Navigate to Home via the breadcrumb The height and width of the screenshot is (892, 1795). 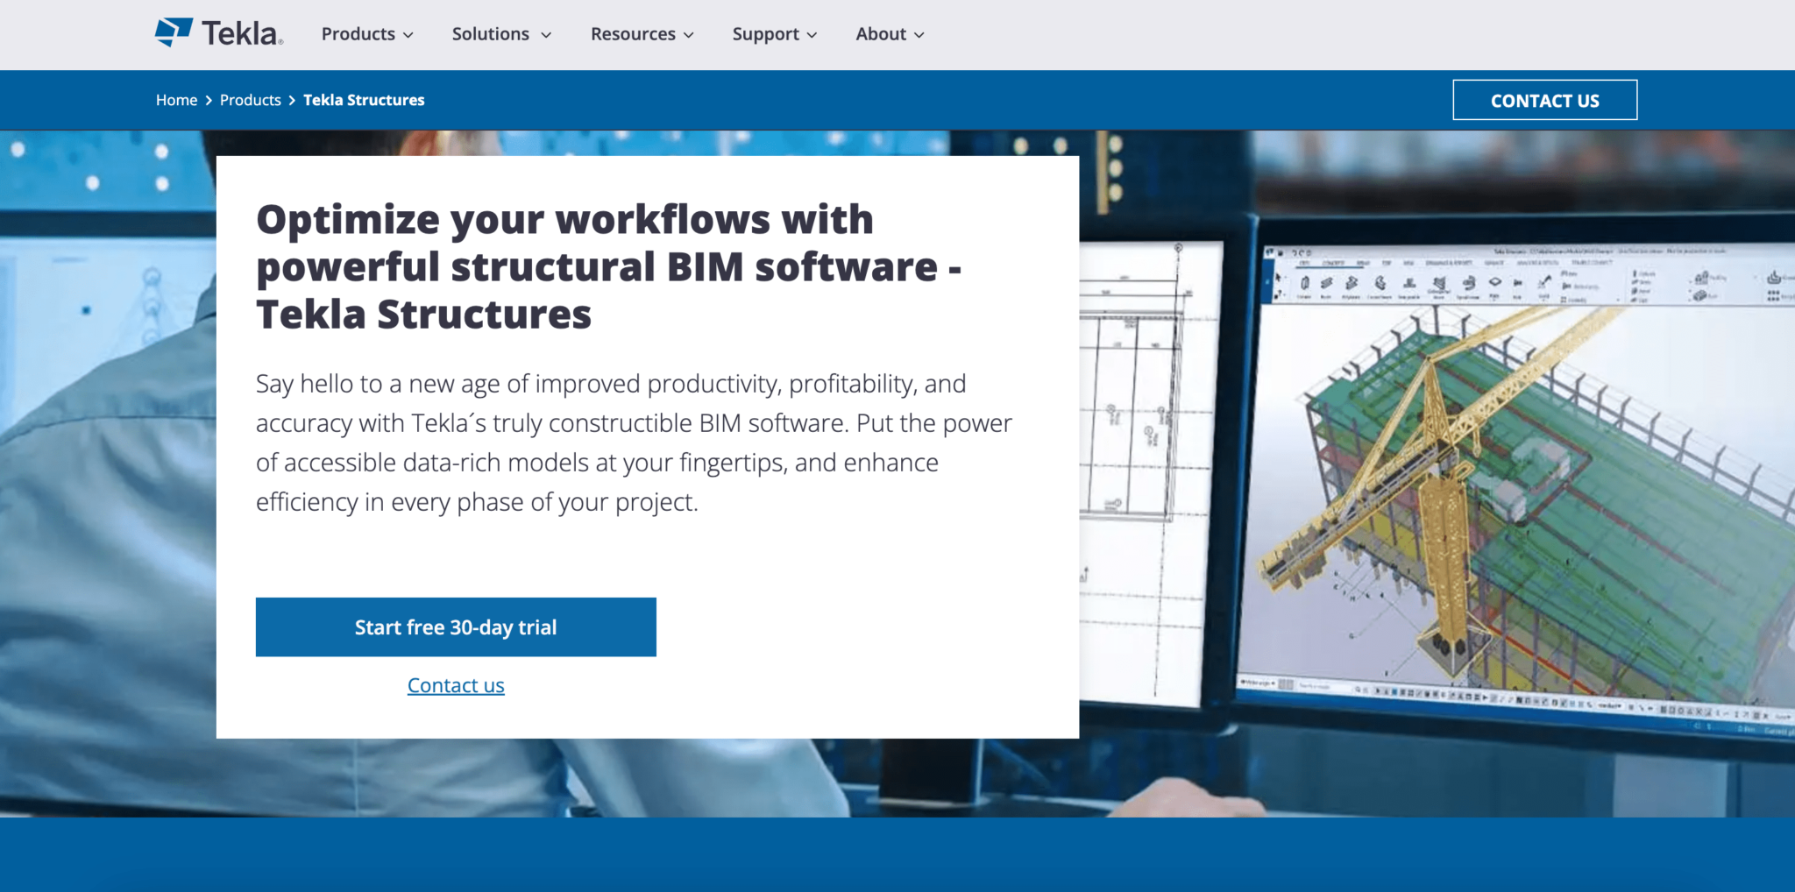176,100
